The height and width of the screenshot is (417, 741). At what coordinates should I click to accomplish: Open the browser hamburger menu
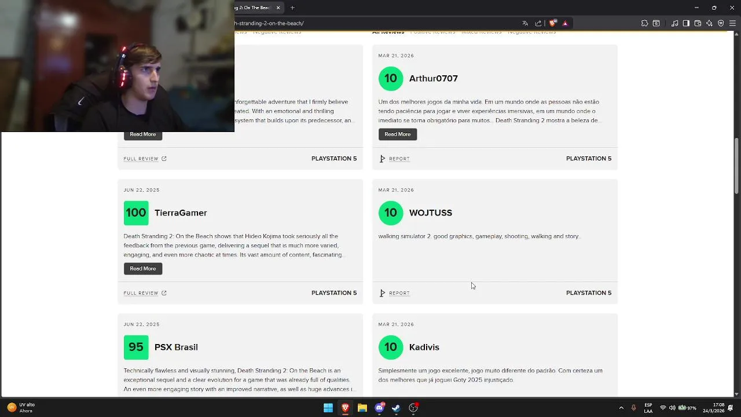(x=732, y=23)
